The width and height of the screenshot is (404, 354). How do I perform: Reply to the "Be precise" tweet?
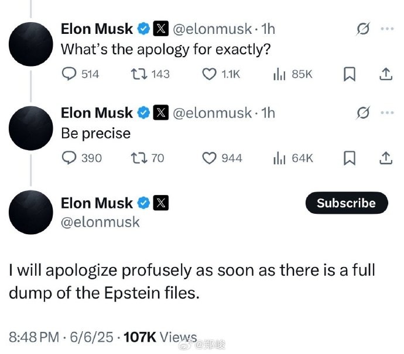tap(70, 158)
